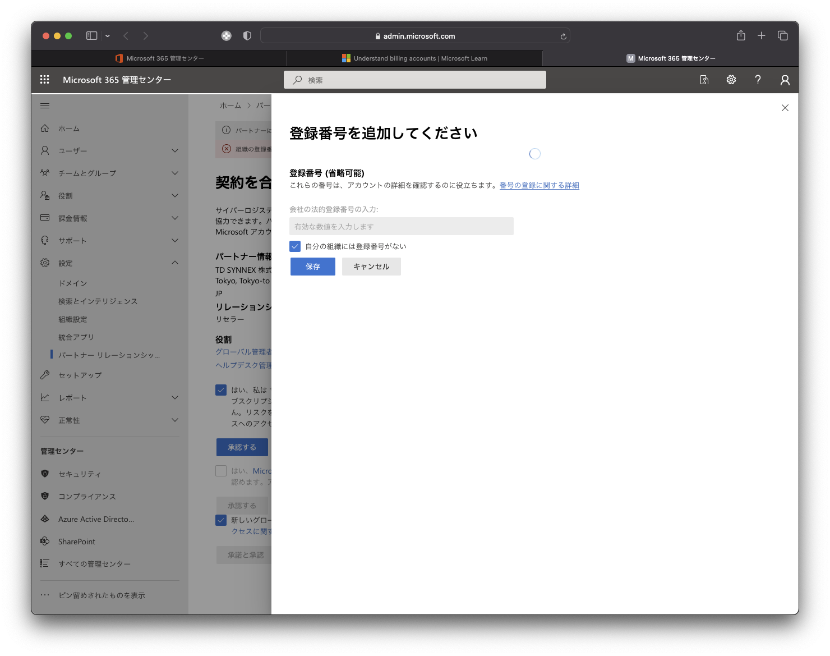Open the help question mark icon
Image resolution: width=830 pixels, height=656 pixels.
(x=758, y=80)
